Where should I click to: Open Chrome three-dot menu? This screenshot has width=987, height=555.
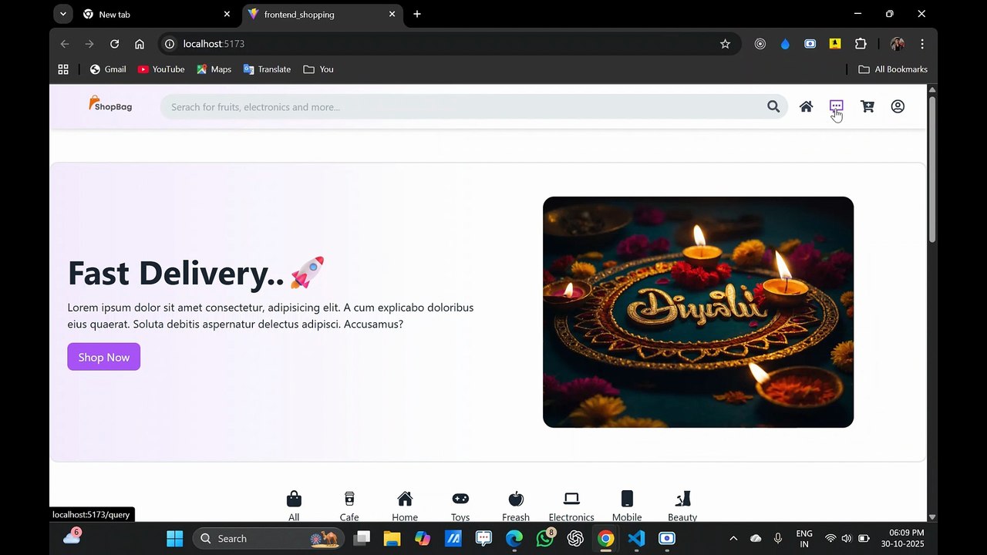(922, 44)
